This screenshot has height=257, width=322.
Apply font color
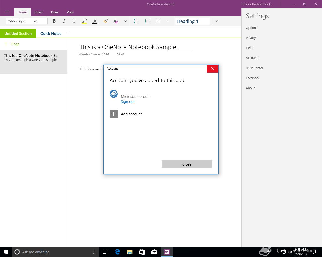point(95,21)
